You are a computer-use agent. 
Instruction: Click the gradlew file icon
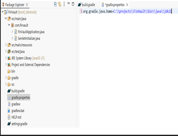(9, 104)
